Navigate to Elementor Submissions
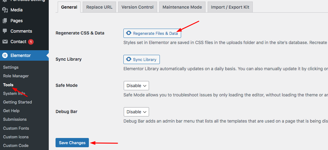328x150 pixels. [x=15, y=119]
